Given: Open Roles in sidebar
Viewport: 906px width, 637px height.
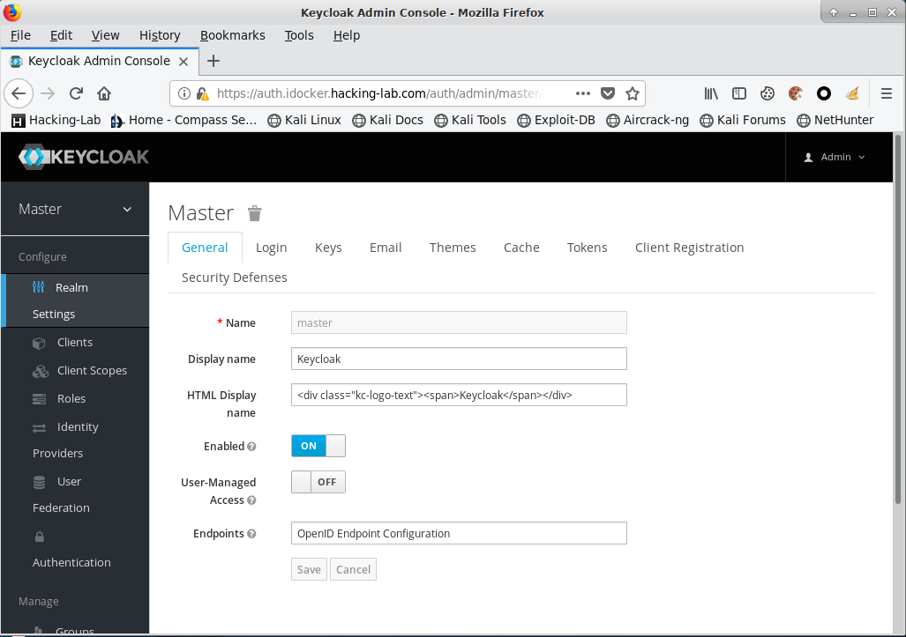Looking at the screenshot, I should [x=71, y=399].
